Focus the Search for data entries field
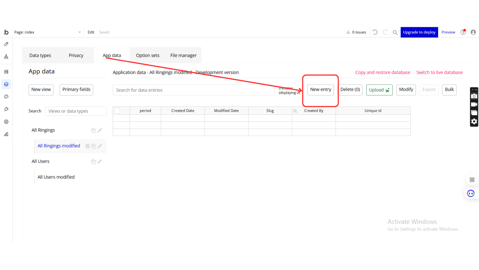 click(x=194, y=90)
